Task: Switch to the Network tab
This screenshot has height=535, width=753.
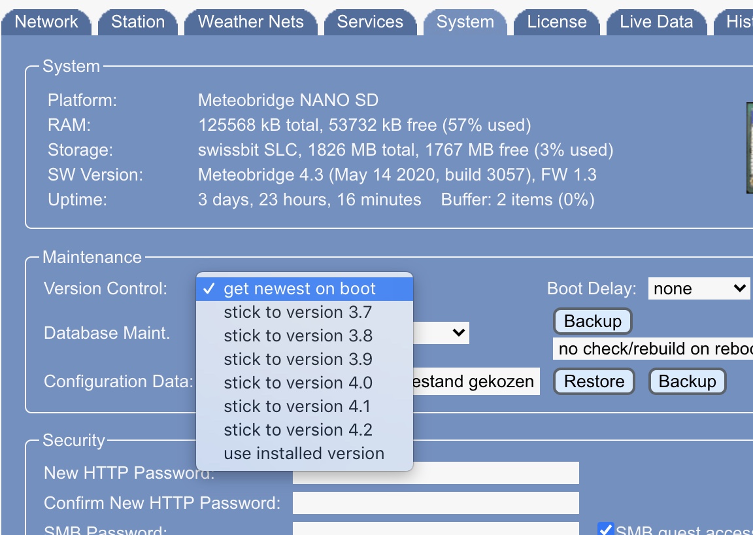Action: [46, 22]
